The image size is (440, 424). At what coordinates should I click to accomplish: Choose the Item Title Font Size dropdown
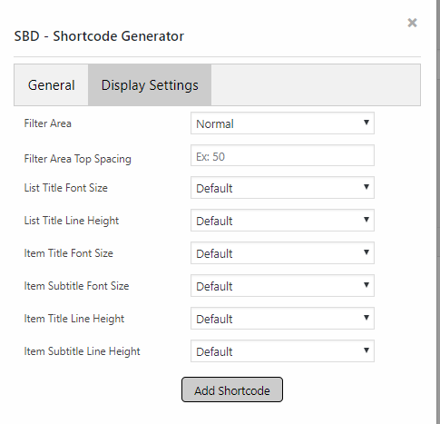[282, 253]
